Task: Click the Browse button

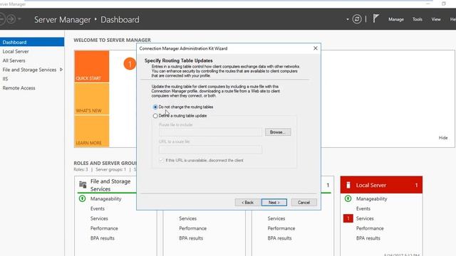Action: click(278, 132)
